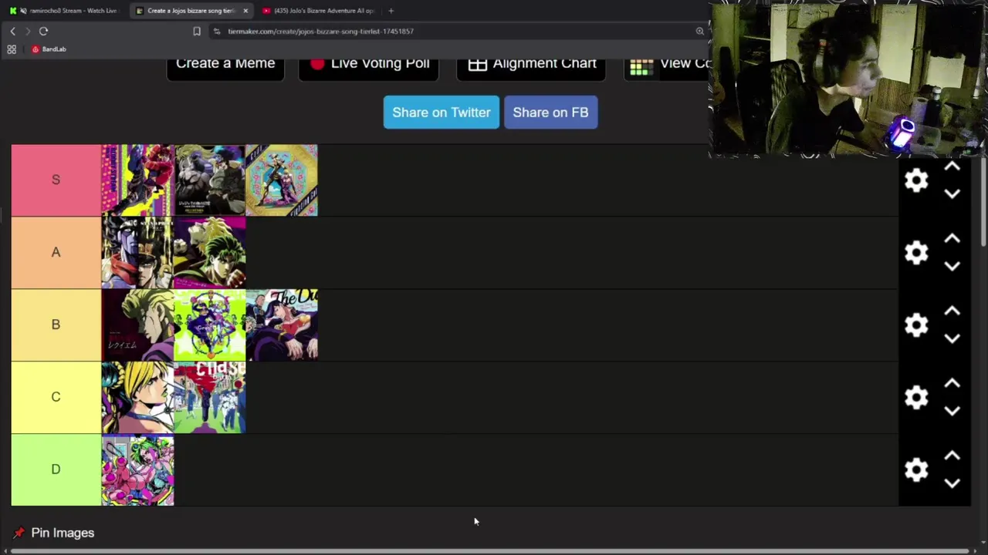Go forward with browser forward arrow
This screenshot has width=988, height=555.
pos(27,31)
